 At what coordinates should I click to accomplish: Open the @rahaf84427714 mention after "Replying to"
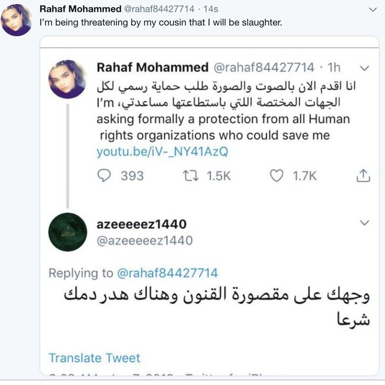pos(167,273)
